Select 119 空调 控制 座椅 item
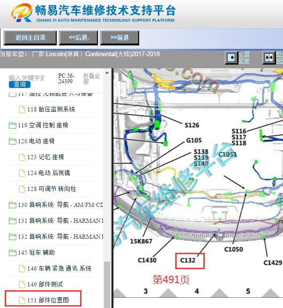The height and width of the screenshot is (308, 283). pyautogui.click(x=43, y=125)
